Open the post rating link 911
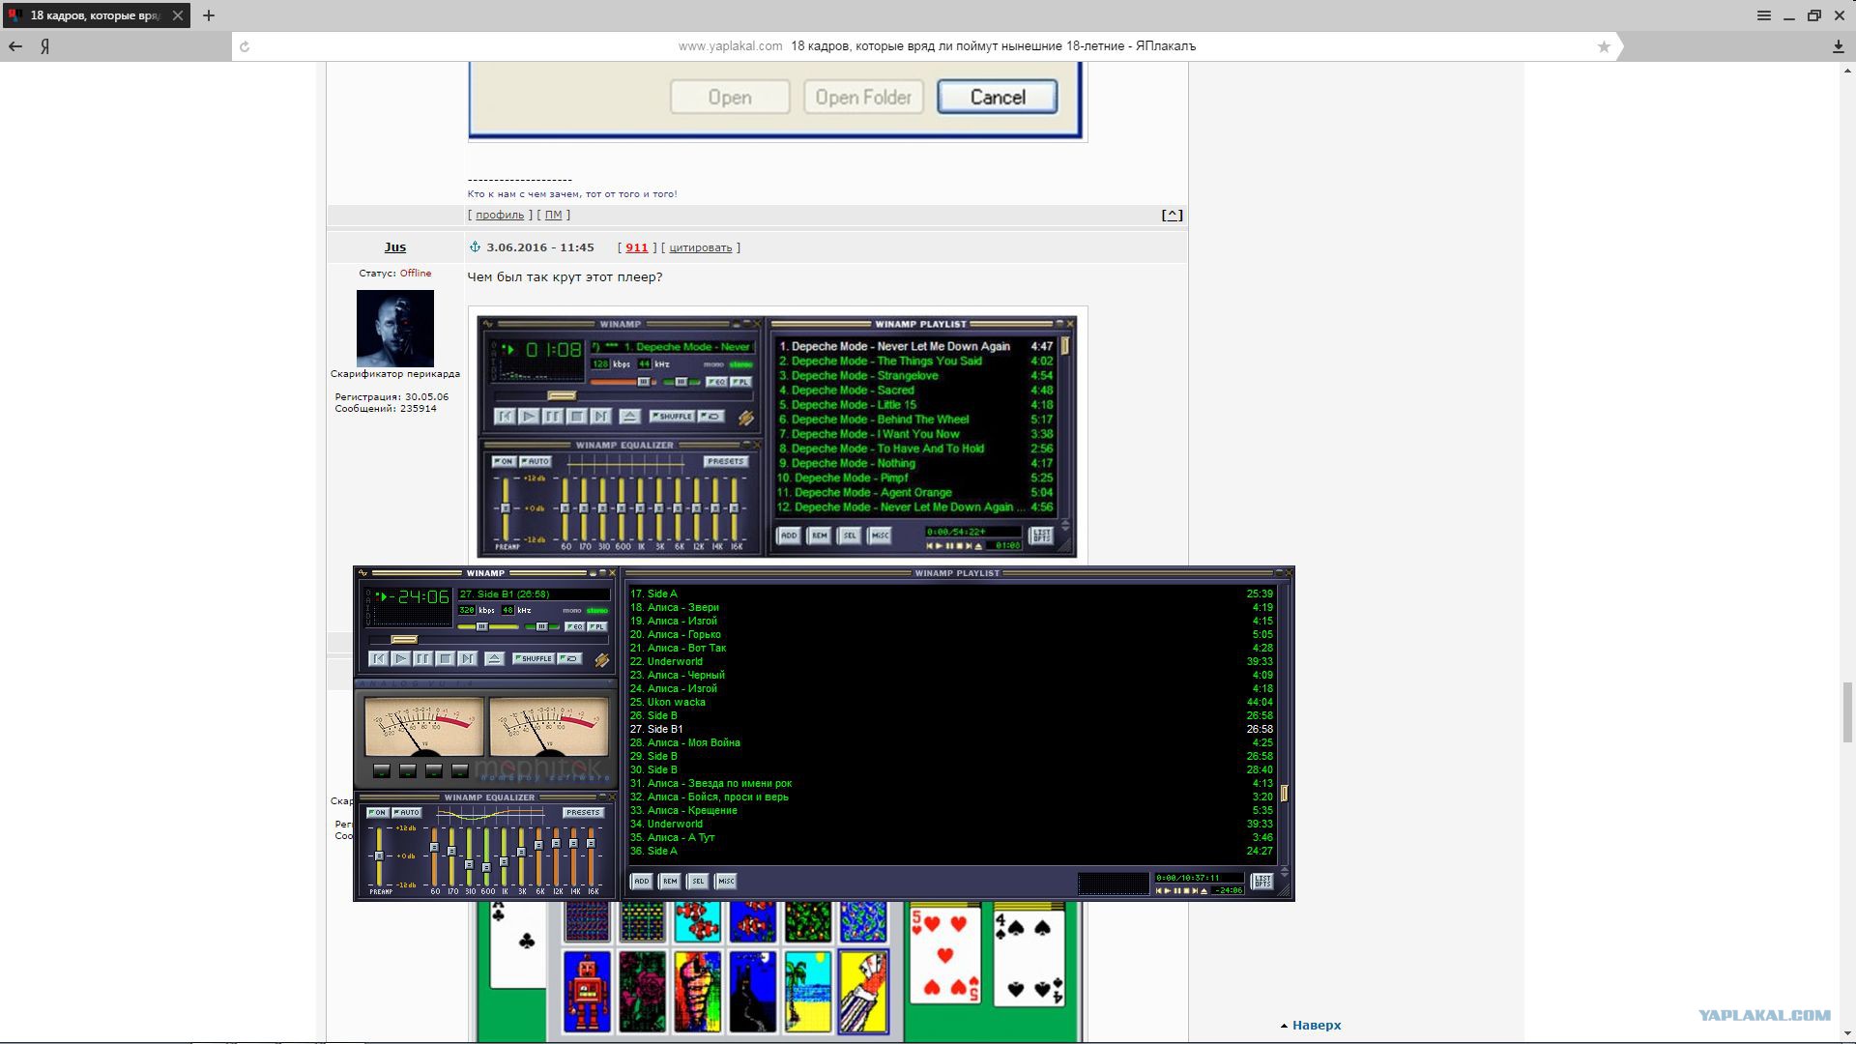This screenshot has width=1856, height=1044. (x=636, y=247)
